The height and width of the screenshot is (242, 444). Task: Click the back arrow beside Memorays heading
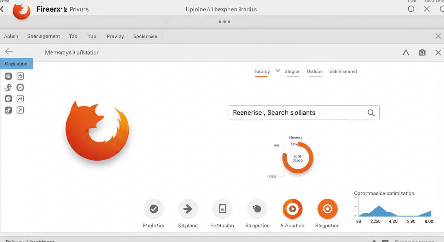pos(9,51)
